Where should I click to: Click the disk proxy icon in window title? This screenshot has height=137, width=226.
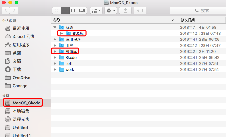pos(106,3)
